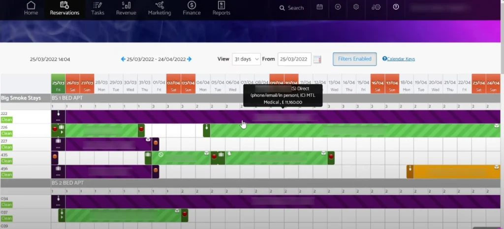Toggle the Filters Enabled button
The height and width of the screenshot is (229, 504).
354,59
